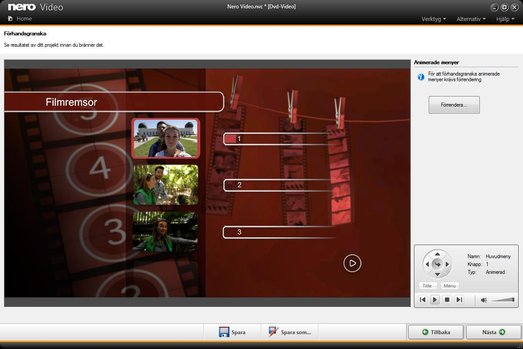
Task: Click the Animerade menyer heading
Action: point(436,62)
